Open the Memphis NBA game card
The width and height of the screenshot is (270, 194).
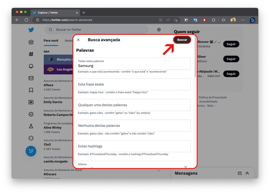59,60
